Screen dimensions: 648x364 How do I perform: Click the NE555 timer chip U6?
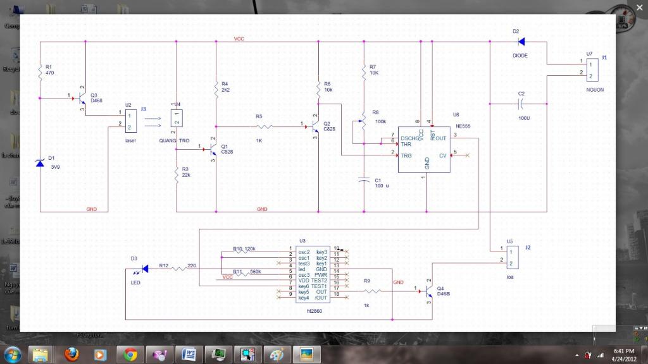tap(424, 149)
